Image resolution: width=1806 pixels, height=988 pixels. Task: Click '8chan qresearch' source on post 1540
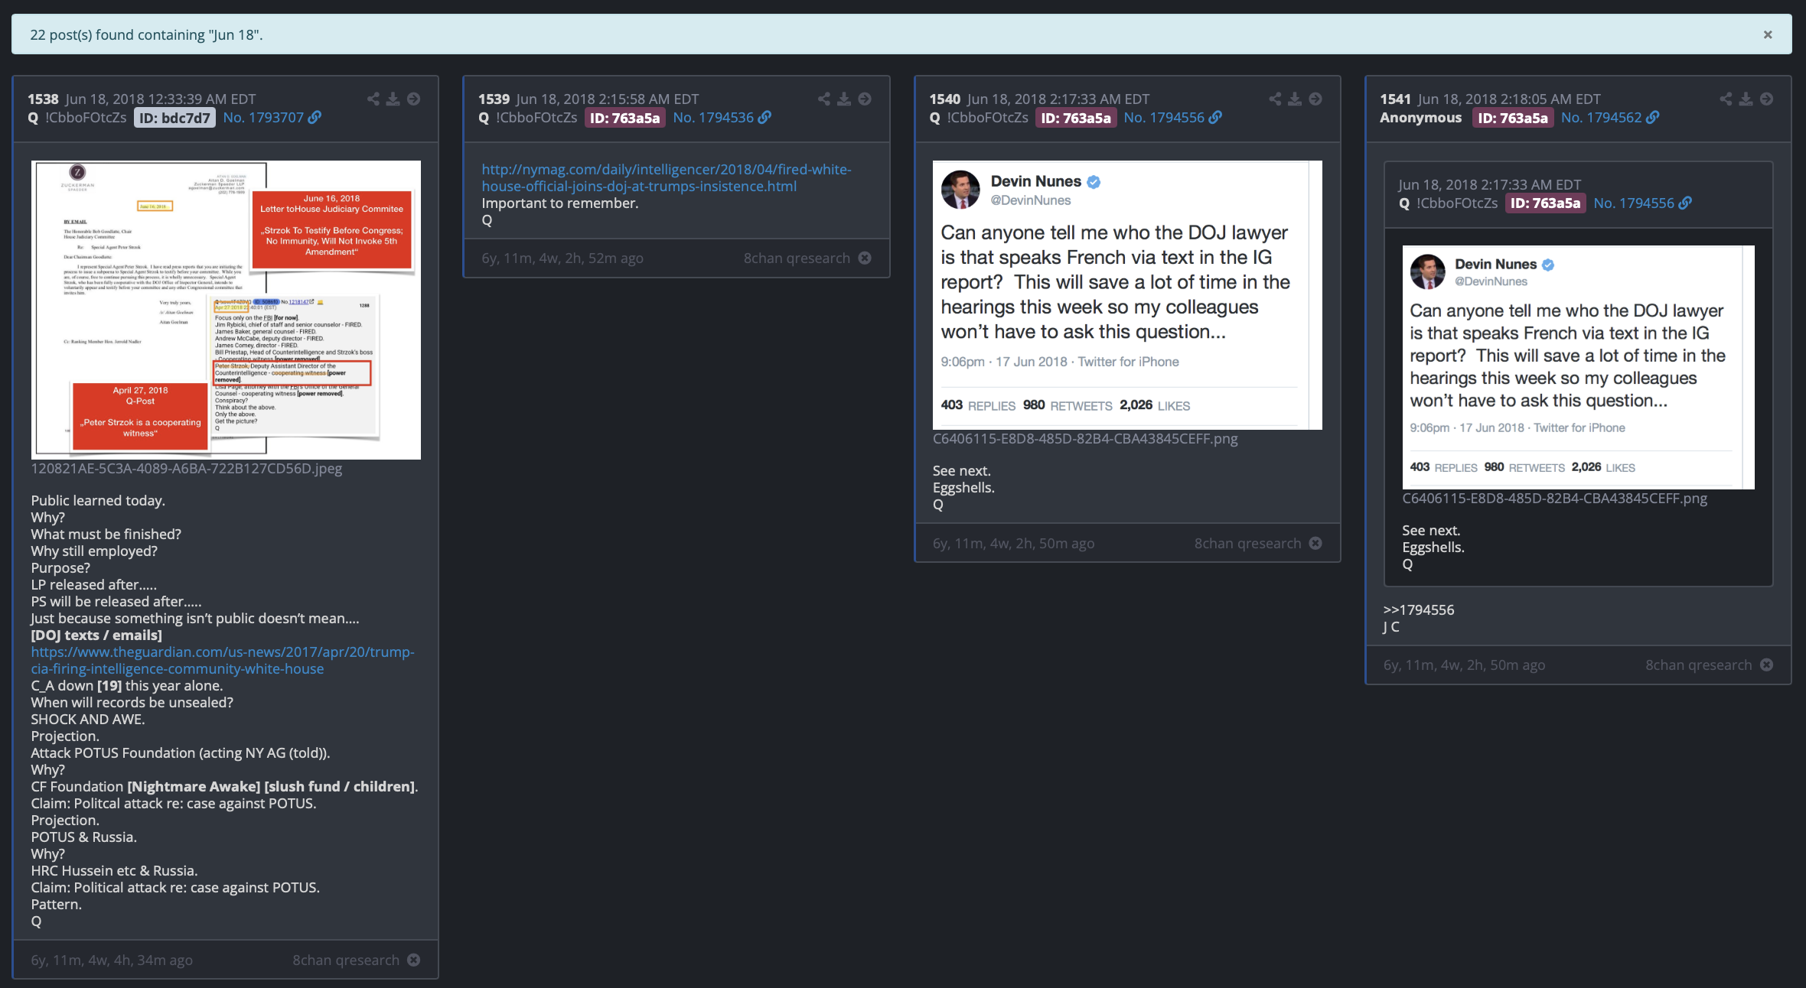(1247, 543)
